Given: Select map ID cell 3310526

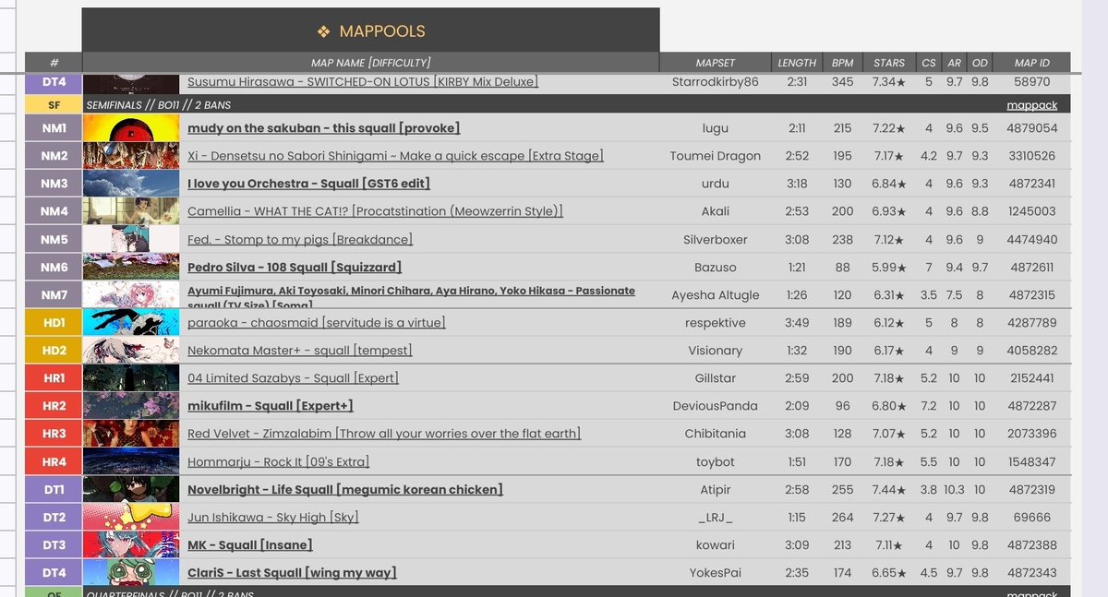Looking at the screenshot, I should (1032, 156).
